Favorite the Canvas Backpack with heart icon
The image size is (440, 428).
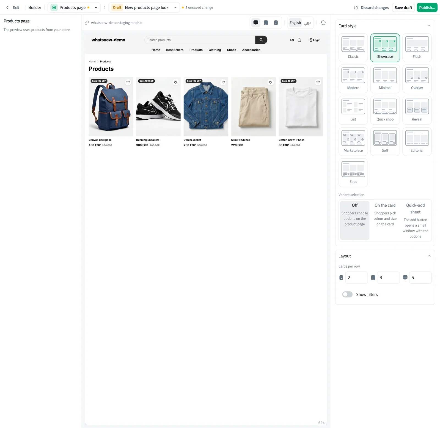tap(128, 82)
